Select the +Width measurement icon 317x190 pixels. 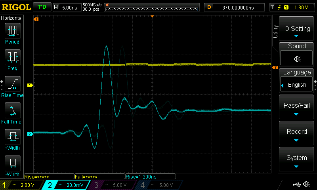pyautogui.click(x=13, y=137)
